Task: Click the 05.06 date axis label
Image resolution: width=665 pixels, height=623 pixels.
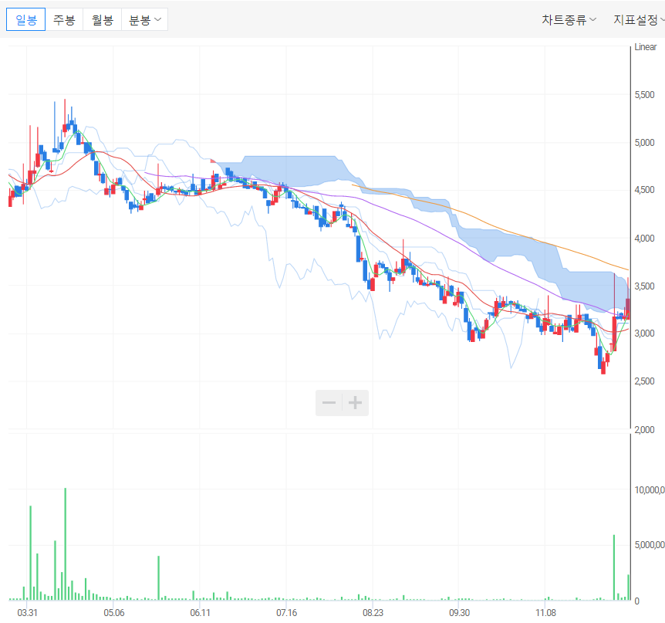Action: [x=114, y=613]
